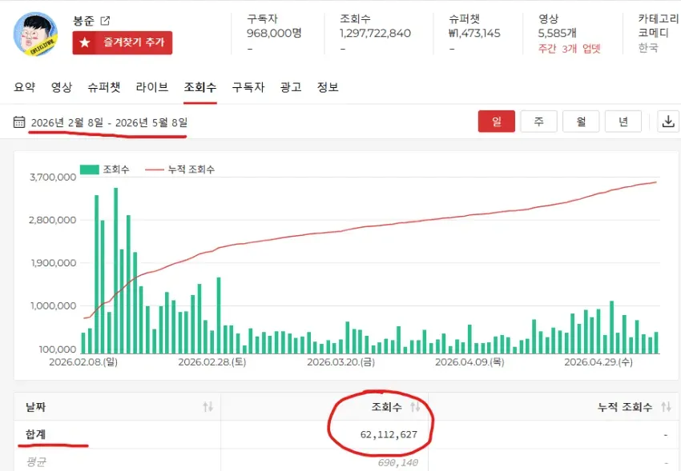This screenshot has width=681, height=471.
Task: Sort table by 조회수 column arrows
Action: pyautogui.click(x=415, y=407)
